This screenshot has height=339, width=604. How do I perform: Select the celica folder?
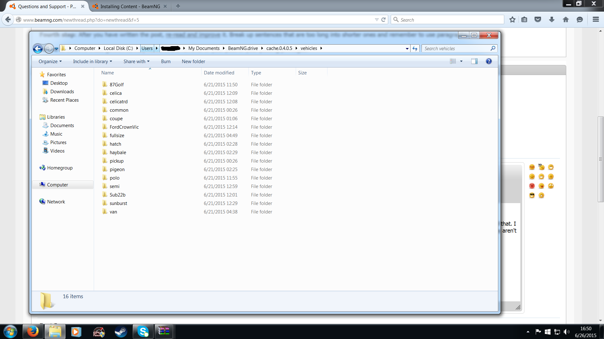click(116, 93)
